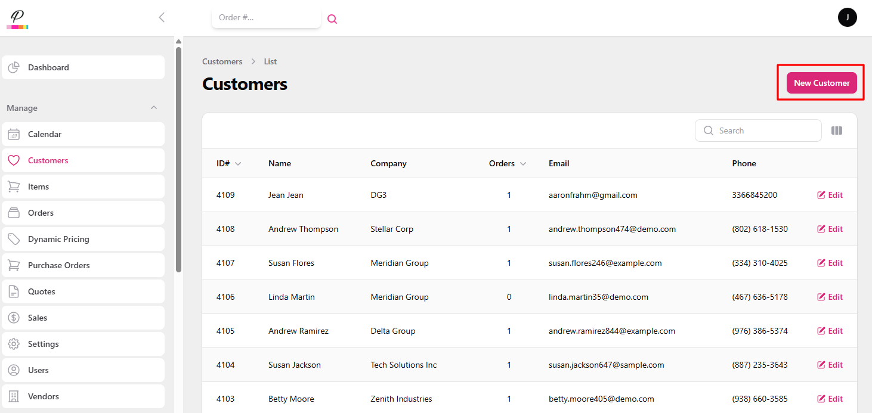
Task: Open the column visibility grid icon
Action: (x=837, y=131)
